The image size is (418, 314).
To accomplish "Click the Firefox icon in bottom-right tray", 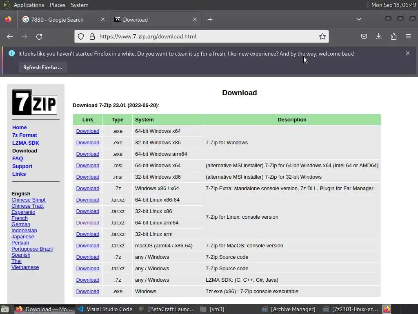I will [x=387, y=309].
